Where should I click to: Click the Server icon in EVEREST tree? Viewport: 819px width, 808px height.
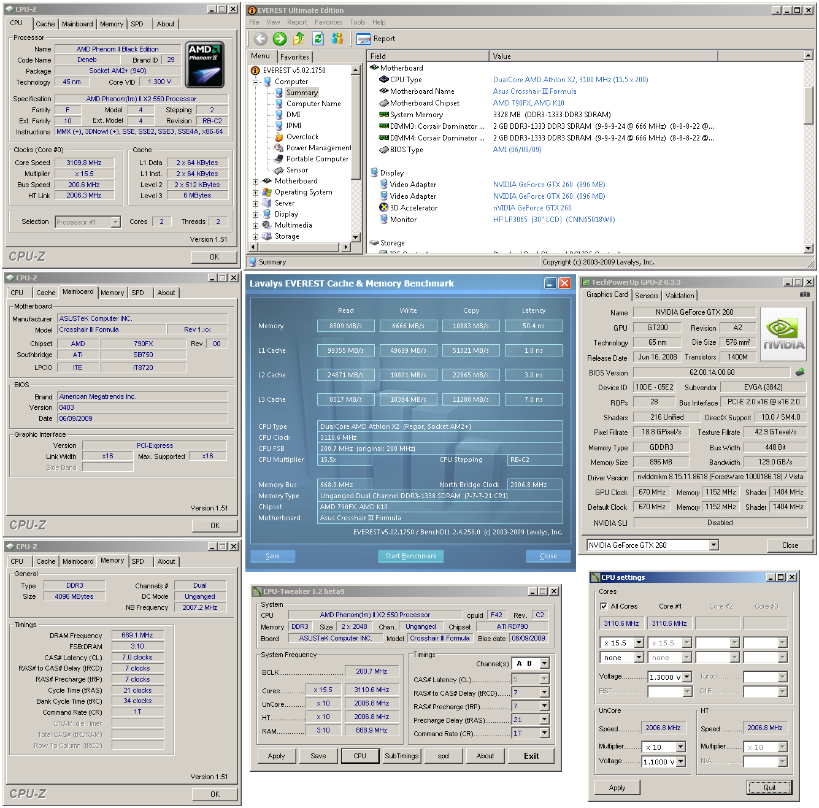click(267, 203)
